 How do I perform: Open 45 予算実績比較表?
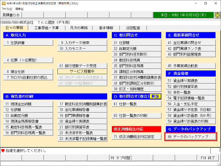(x=191, y=66)
